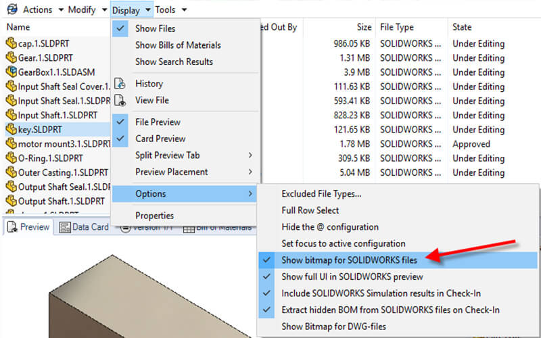Image resolution: width=541 pixels, height=338 pixels.
Task: Open the Tools dropdown arrow
Action: (x=184, y=10)
